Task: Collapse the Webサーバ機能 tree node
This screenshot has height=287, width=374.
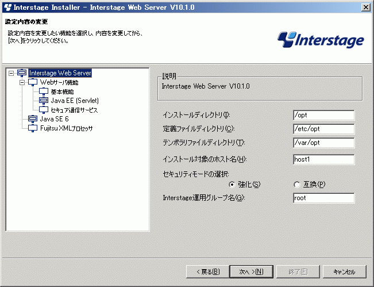Action: coord(22,83)
